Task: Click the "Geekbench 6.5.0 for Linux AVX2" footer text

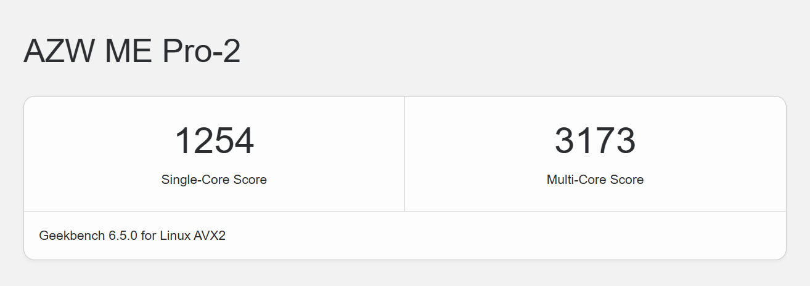Action: coord(132,235)
